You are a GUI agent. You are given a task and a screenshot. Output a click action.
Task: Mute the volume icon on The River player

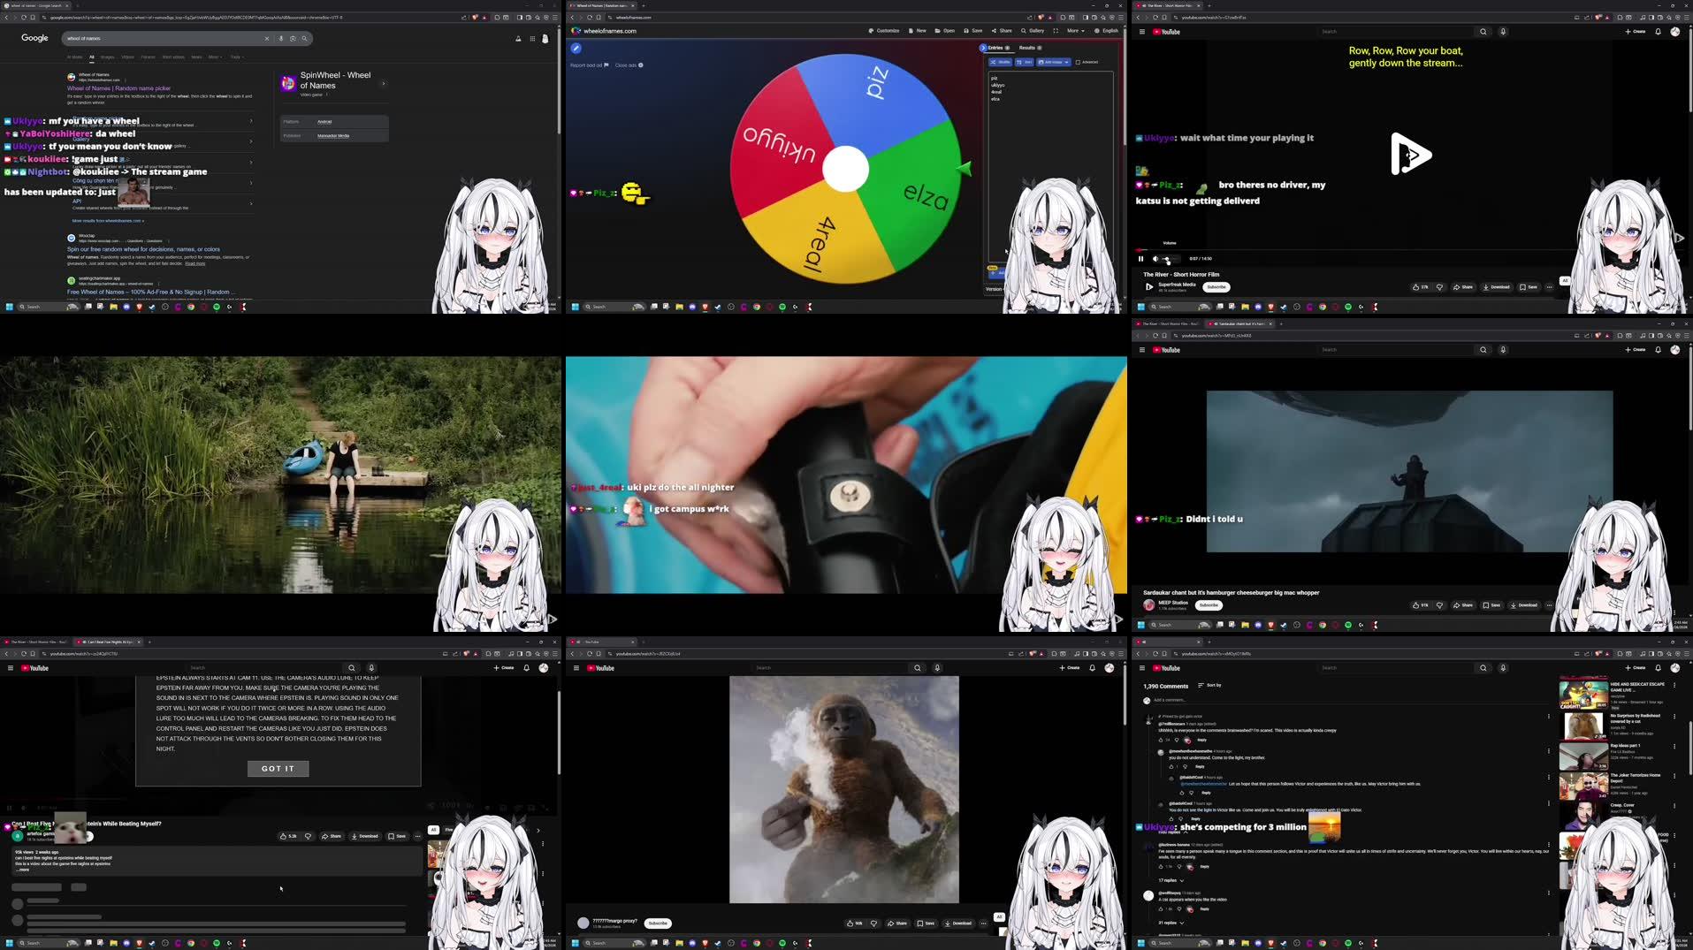pyautogui.click(x=1155, y=258)
